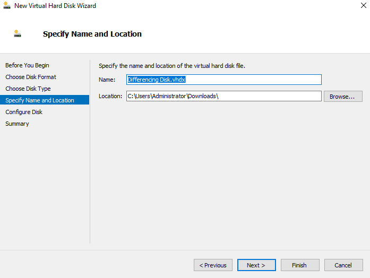370x278 pixels.
Task: Click the wizard disk icon in title bar
Action: (x=7, y=5)
